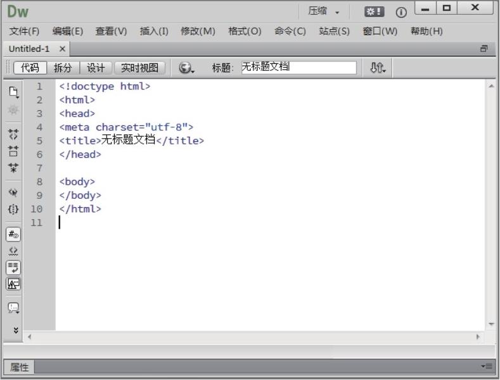Click horizontal scrollbar left arrow
The height and width of the screenshot is (380, 500).
[x=29, y=337]
